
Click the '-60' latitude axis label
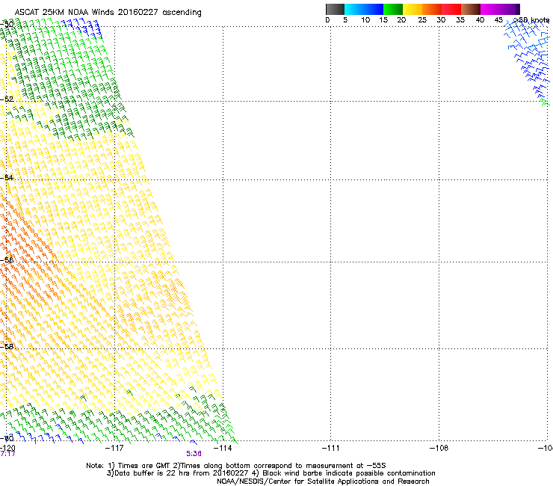(x=7, y=439)
